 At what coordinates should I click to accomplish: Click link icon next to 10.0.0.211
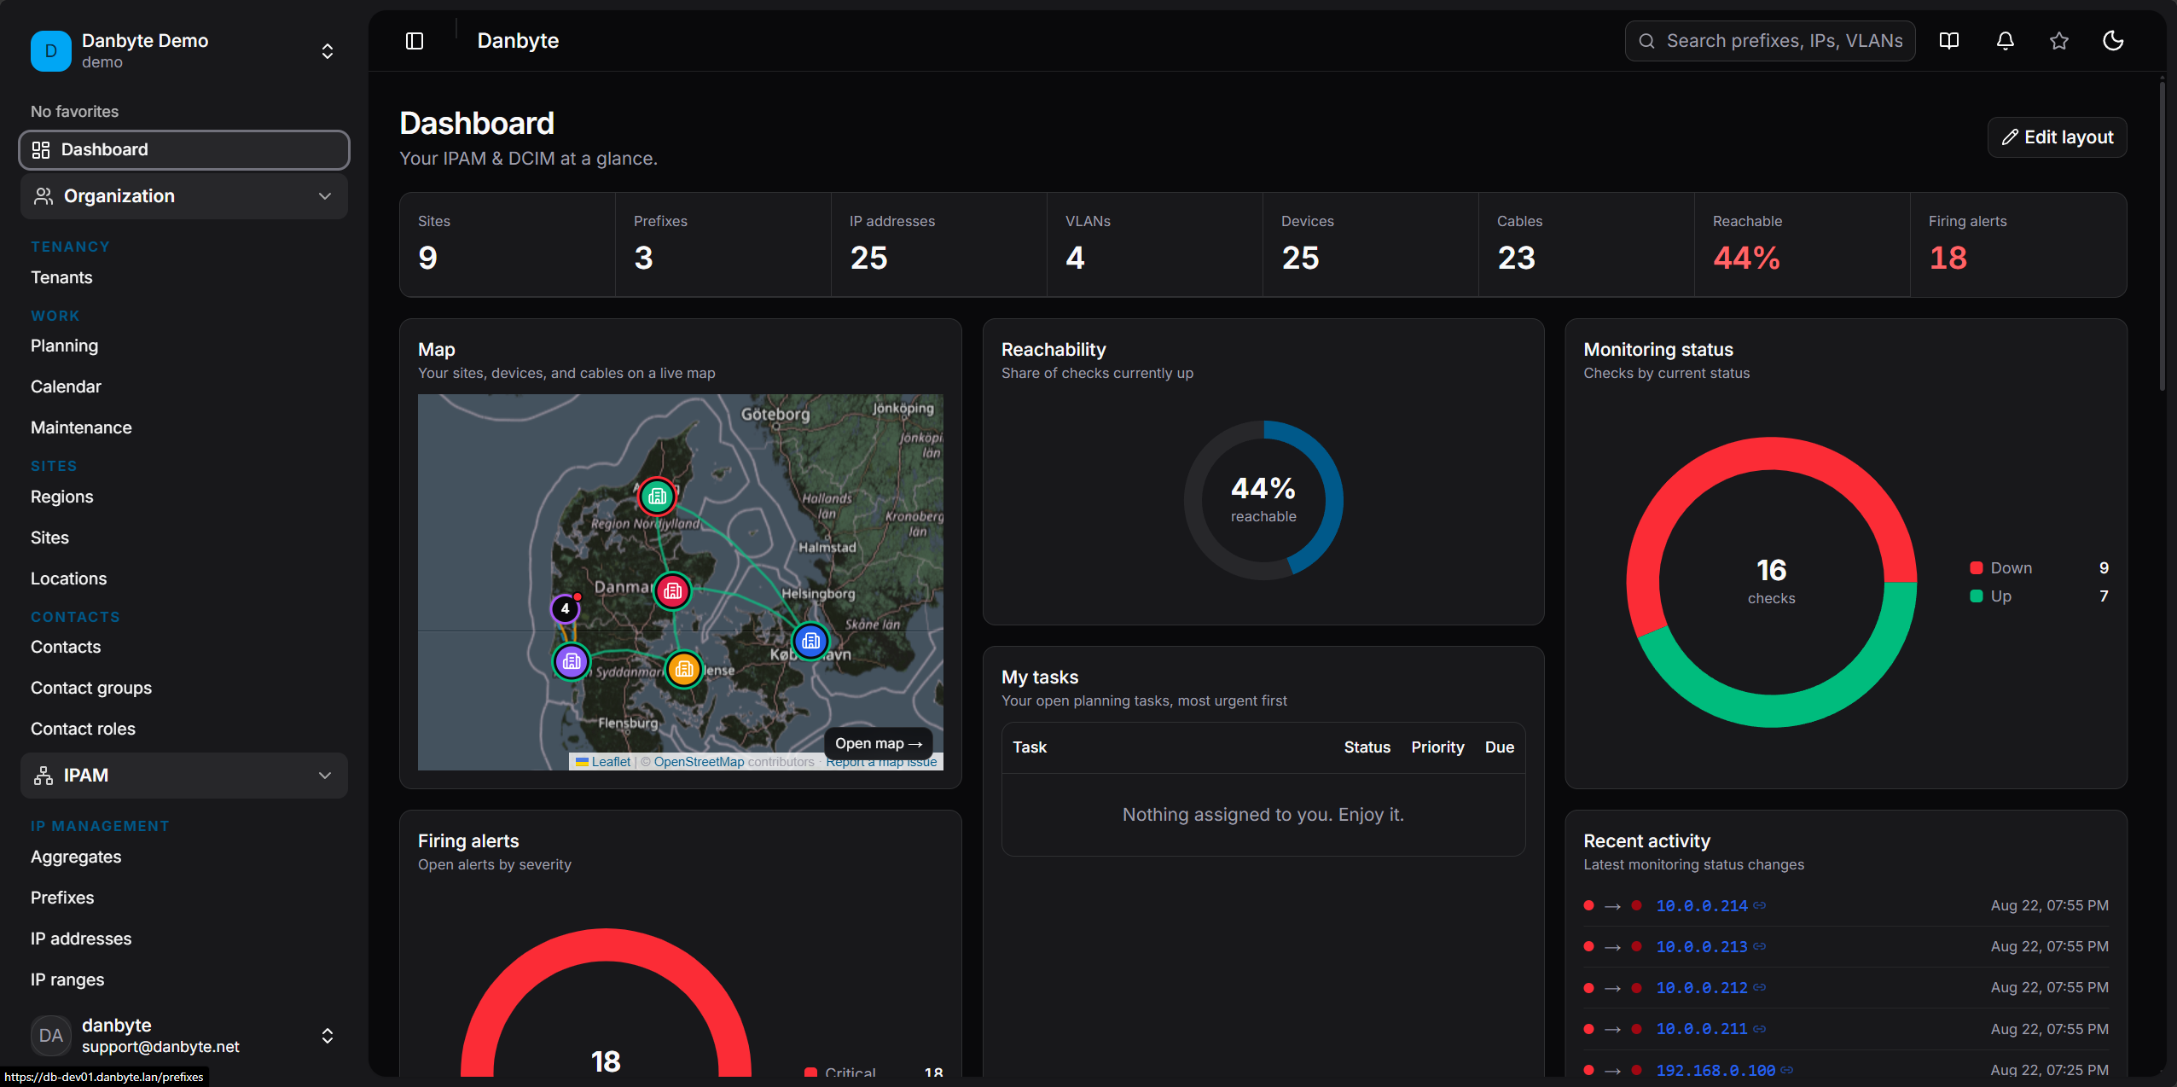click(x=1760, y=1029)
